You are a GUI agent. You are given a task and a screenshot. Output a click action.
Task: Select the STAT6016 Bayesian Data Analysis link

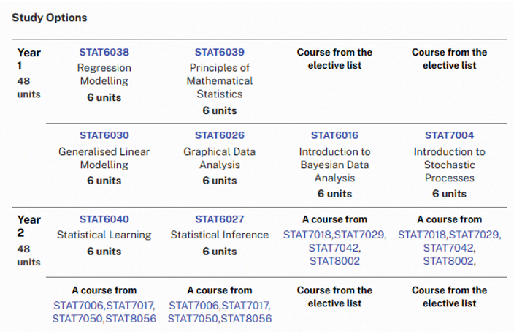(x=334, y=135)
